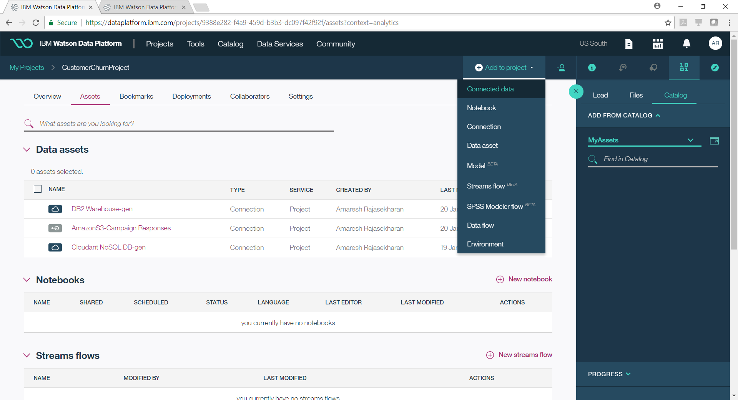Open the Collaborators tab
The height and width of the screenshot is (400, 738).
250,96
